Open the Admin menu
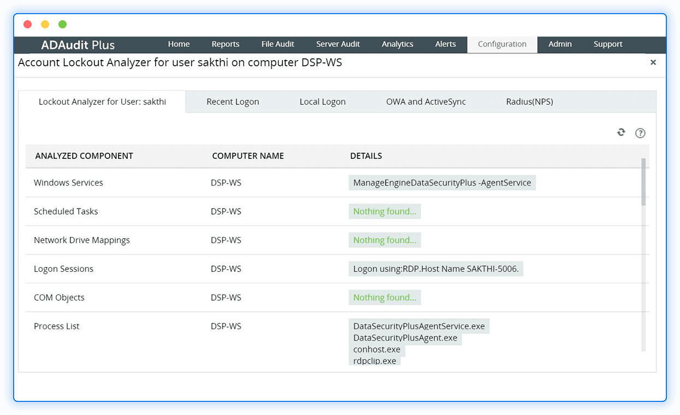The image size is (680, 415). click(560, 44)
